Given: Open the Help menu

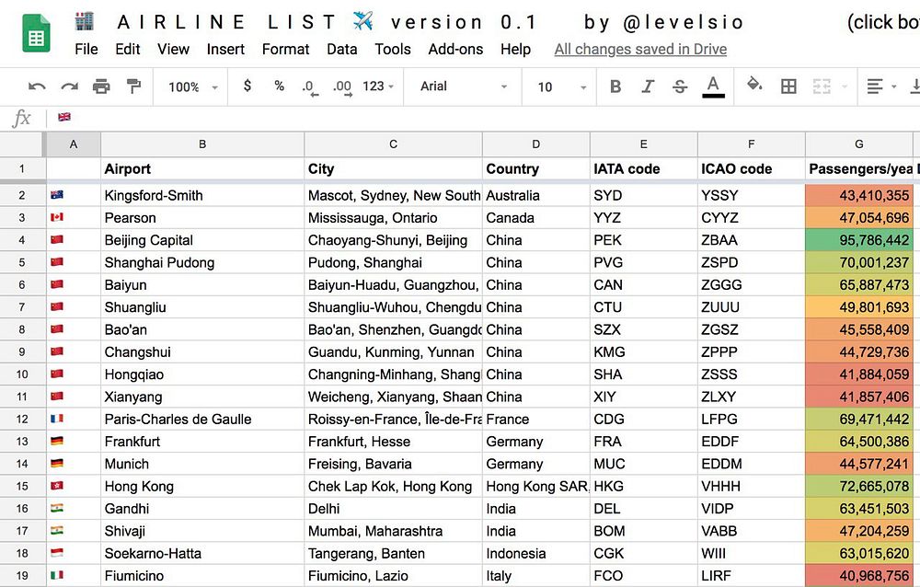Looking at the screenshot, I should click(515, 50).
